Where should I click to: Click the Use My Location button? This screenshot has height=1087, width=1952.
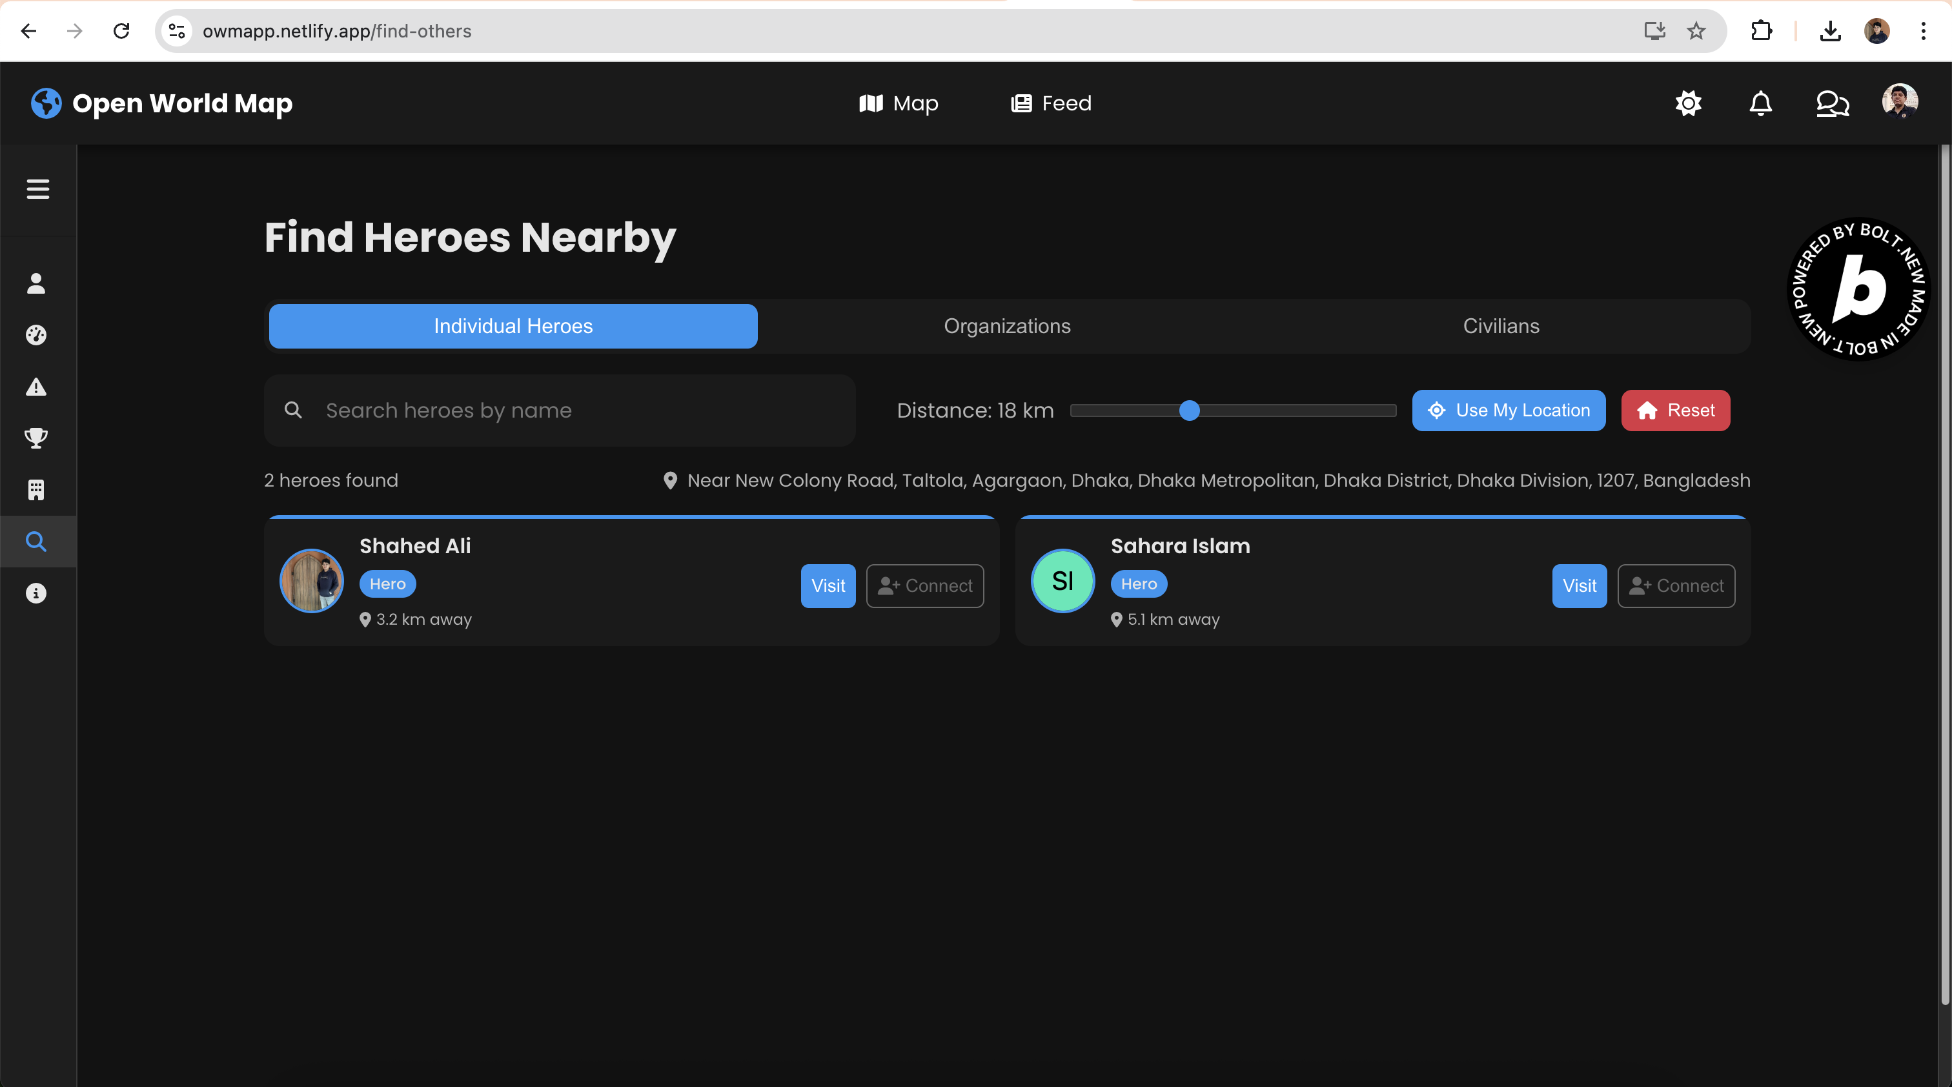click(1508, 411)
